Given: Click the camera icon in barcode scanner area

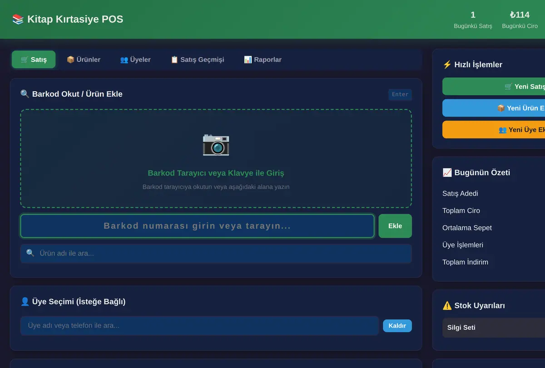Looking at the screenshot, I should 216,144.
